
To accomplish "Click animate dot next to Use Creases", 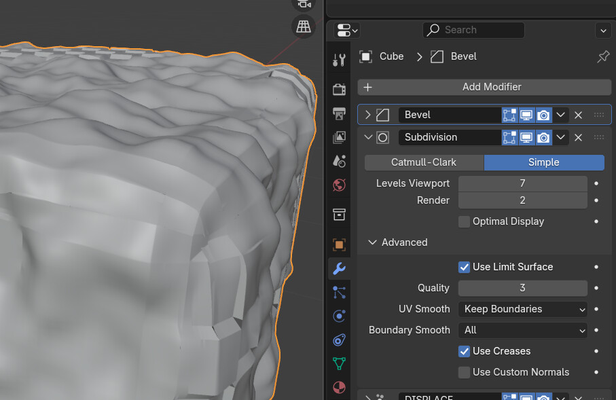I will click(596, 351).
